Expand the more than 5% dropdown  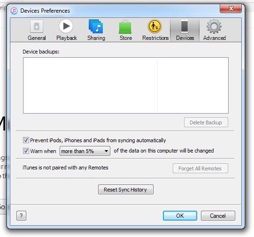click(x=85, y=151)
